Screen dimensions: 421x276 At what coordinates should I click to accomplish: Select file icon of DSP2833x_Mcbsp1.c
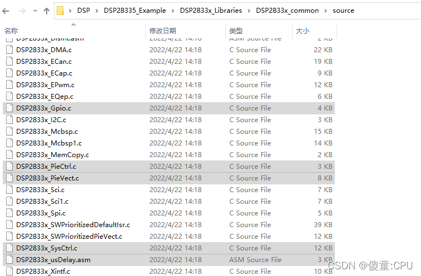9,143
